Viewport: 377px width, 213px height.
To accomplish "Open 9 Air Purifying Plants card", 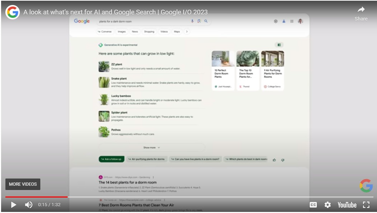I will (x=273, y=70).
